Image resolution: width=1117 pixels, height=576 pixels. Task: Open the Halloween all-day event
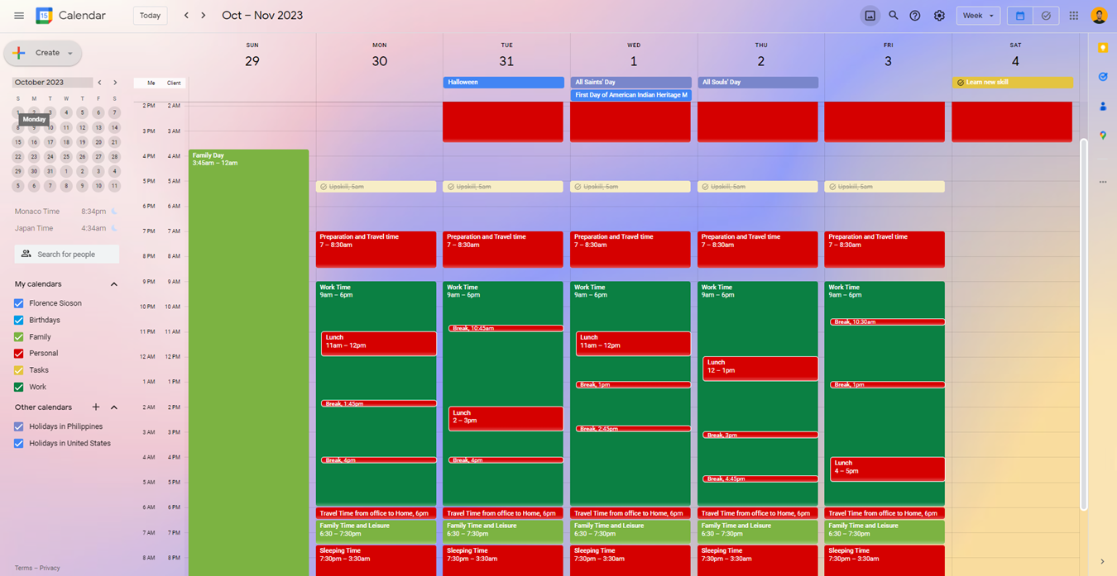[x=503, y=83]
